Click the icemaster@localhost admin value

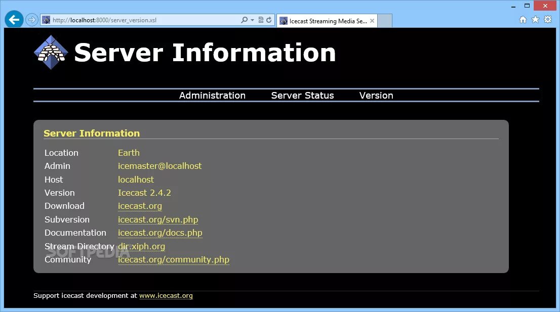[x=159, y=166]
